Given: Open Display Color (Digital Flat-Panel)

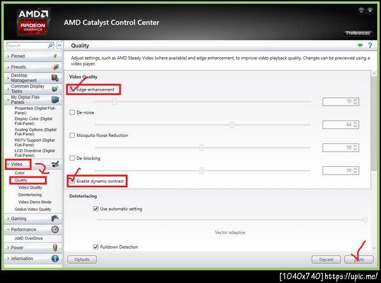Looking at the screenshot, I should pyautogui.click(x=33, y=121).
